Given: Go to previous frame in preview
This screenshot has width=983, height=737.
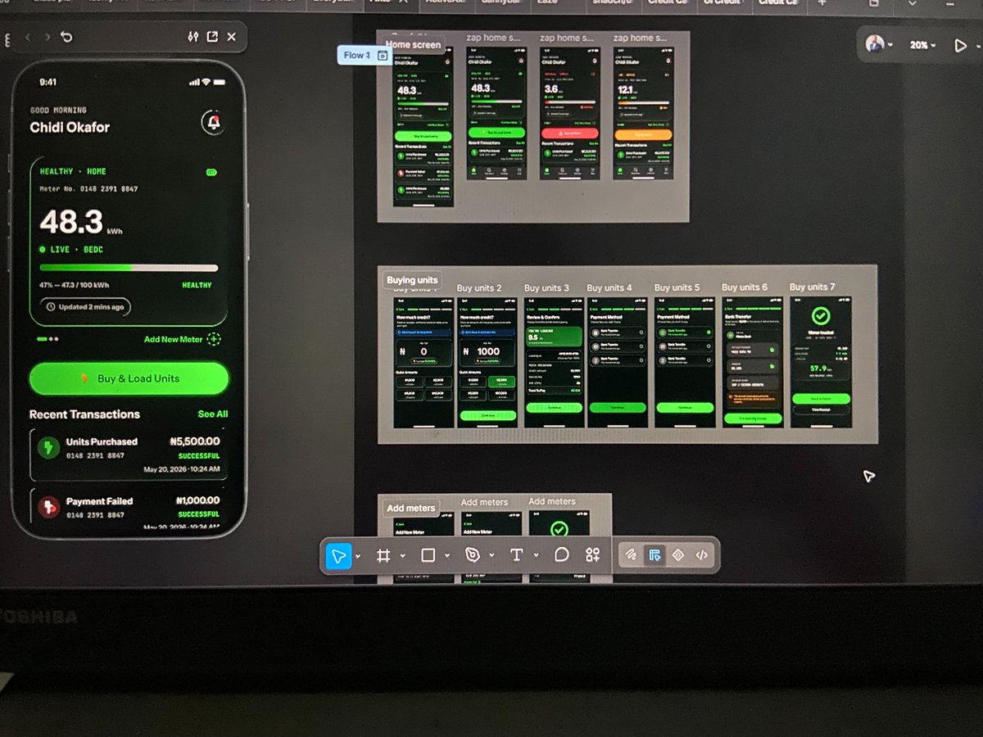Looking at the screenshot, I should click(27, 37).
